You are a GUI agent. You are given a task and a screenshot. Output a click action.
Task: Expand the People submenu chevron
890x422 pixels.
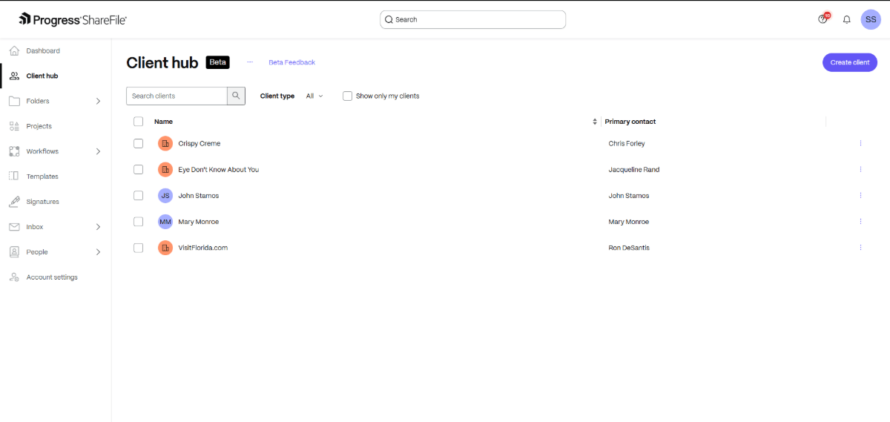click(98, 252)
